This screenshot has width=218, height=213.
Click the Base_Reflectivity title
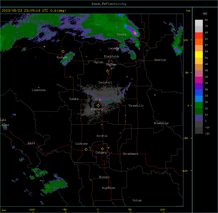pos(109,4)
